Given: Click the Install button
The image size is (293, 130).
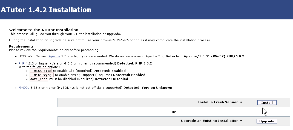Looking at the screenshot, I should tap(267, 103).
